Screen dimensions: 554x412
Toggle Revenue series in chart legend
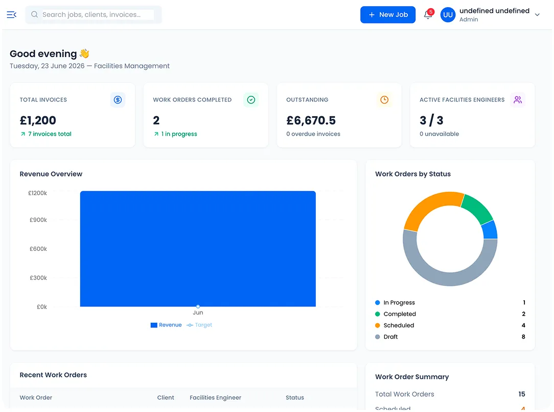(x=166, y=325)
